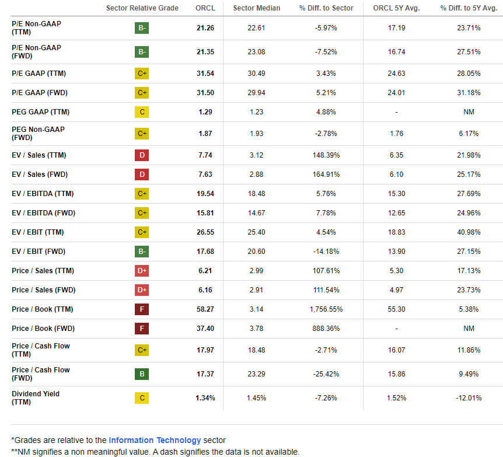
Task: Click ORCL value 21.26
Action: tap(205, 28)
